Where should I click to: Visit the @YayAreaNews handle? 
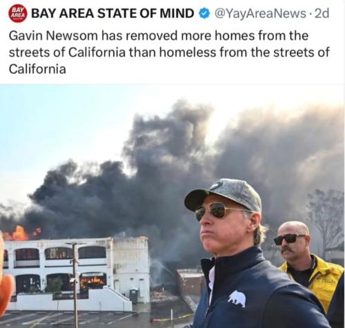pyautogui.click(x=260, y=14)
